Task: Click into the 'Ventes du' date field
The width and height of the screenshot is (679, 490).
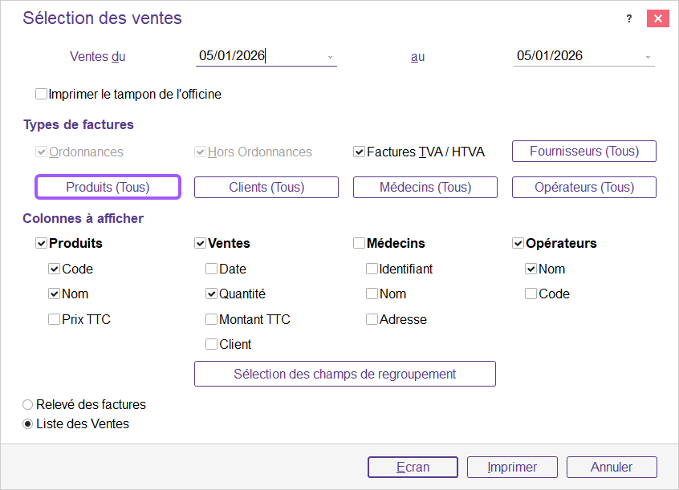Action: [257, 56]
